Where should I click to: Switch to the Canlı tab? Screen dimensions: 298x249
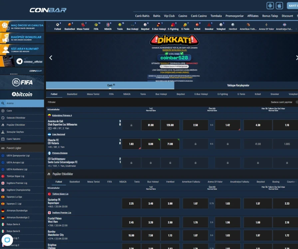tap(110, 85)
